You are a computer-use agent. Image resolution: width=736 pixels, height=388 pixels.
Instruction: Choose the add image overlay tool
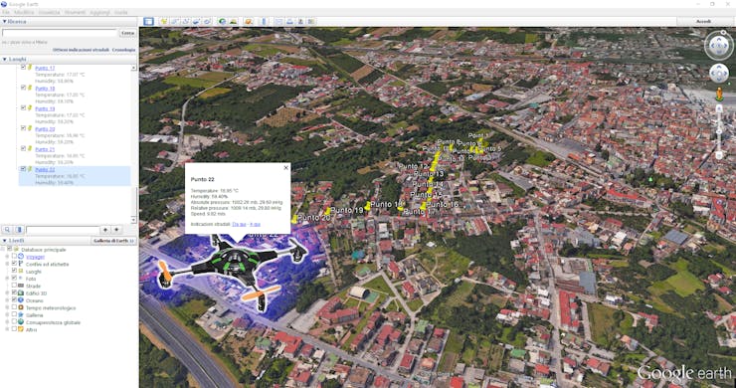point(196,22)
